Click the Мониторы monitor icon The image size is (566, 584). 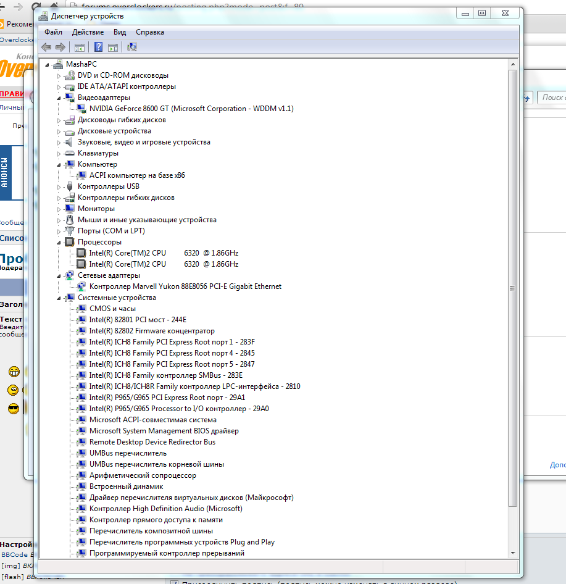pos(69,208)
